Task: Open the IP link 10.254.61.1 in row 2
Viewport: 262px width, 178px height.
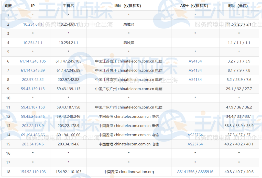Action: pos(33,24)
